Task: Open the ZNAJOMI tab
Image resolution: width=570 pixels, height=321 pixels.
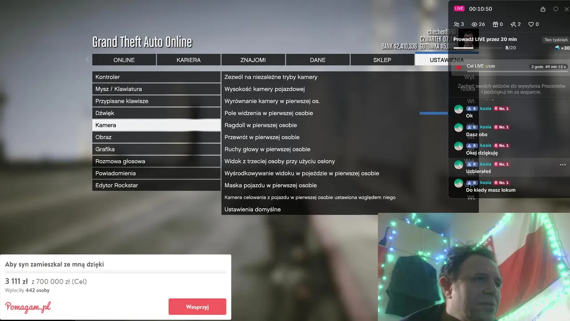Action: [x=253, y=60]
